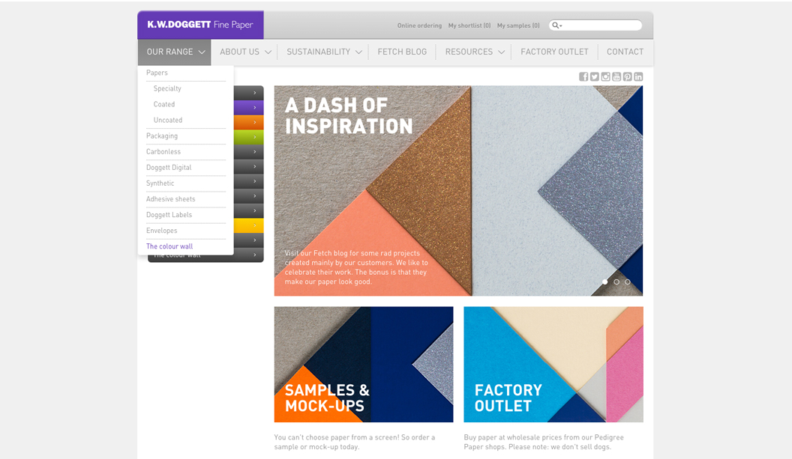792x459 pixels.
Task: Select the second carousel slide dot
Action: pyautogui.click(x=616, y=282)
